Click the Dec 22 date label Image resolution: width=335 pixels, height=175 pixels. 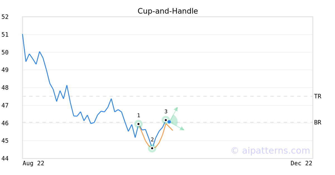click(301, 163)
